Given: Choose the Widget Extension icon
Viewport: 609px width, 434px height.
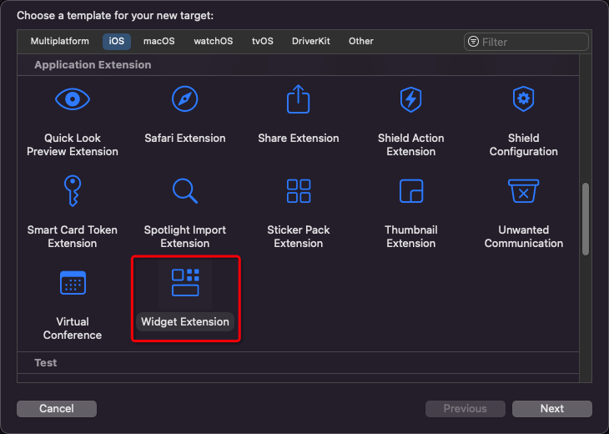Looking at the screenshot, I should [185, 282].
